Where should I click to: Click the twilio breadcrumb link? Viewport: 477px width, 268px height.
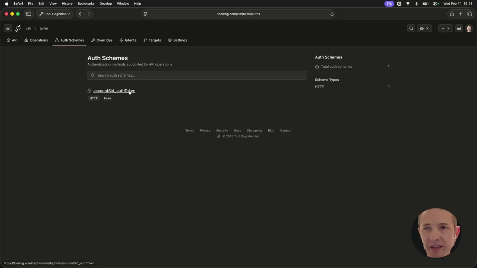[x=44, y=28]
